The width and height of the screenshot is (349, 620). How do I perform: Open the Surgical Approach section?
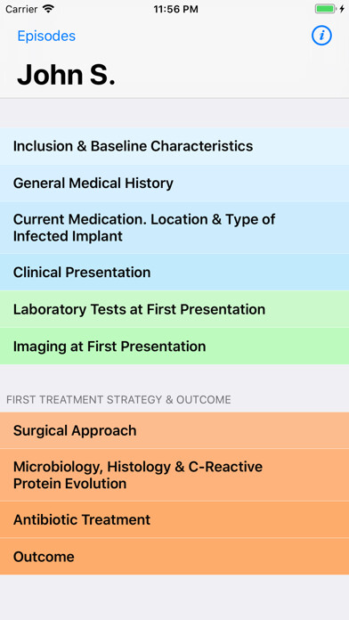point(174,430)
